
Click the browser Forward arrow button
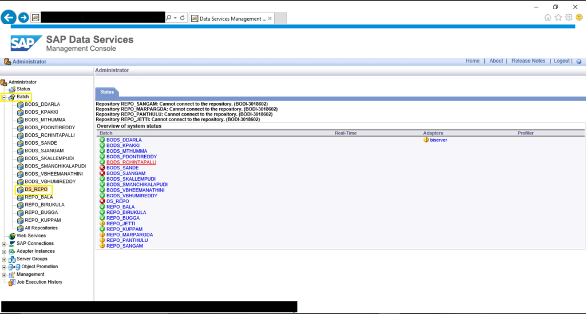pos(23,18)
